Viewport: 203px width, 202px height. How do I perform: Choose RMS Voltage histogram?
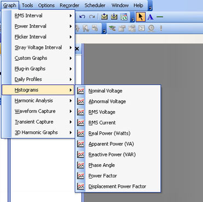click(118, 112)
